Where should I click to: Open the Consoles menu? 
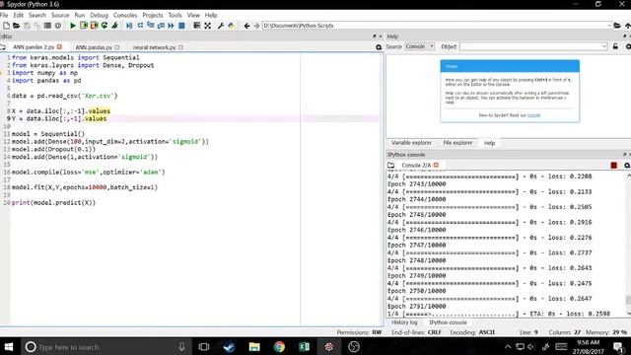pyautogui.click(x=125, y=15)
